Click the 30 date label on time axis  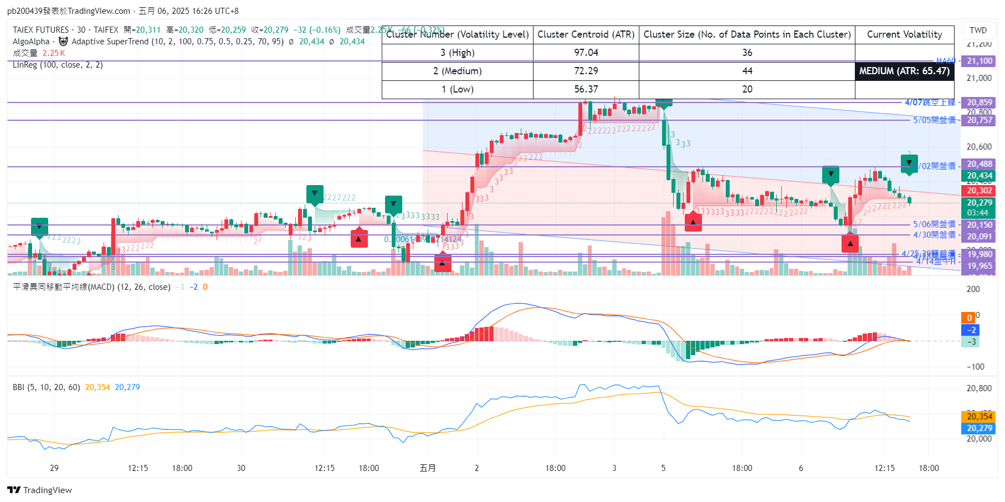click(x=241, y=468)
